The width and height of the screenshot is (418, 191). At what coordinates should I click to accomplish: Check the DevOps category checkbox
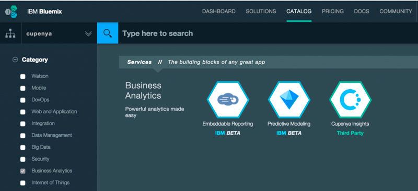(x=23, y=100)
